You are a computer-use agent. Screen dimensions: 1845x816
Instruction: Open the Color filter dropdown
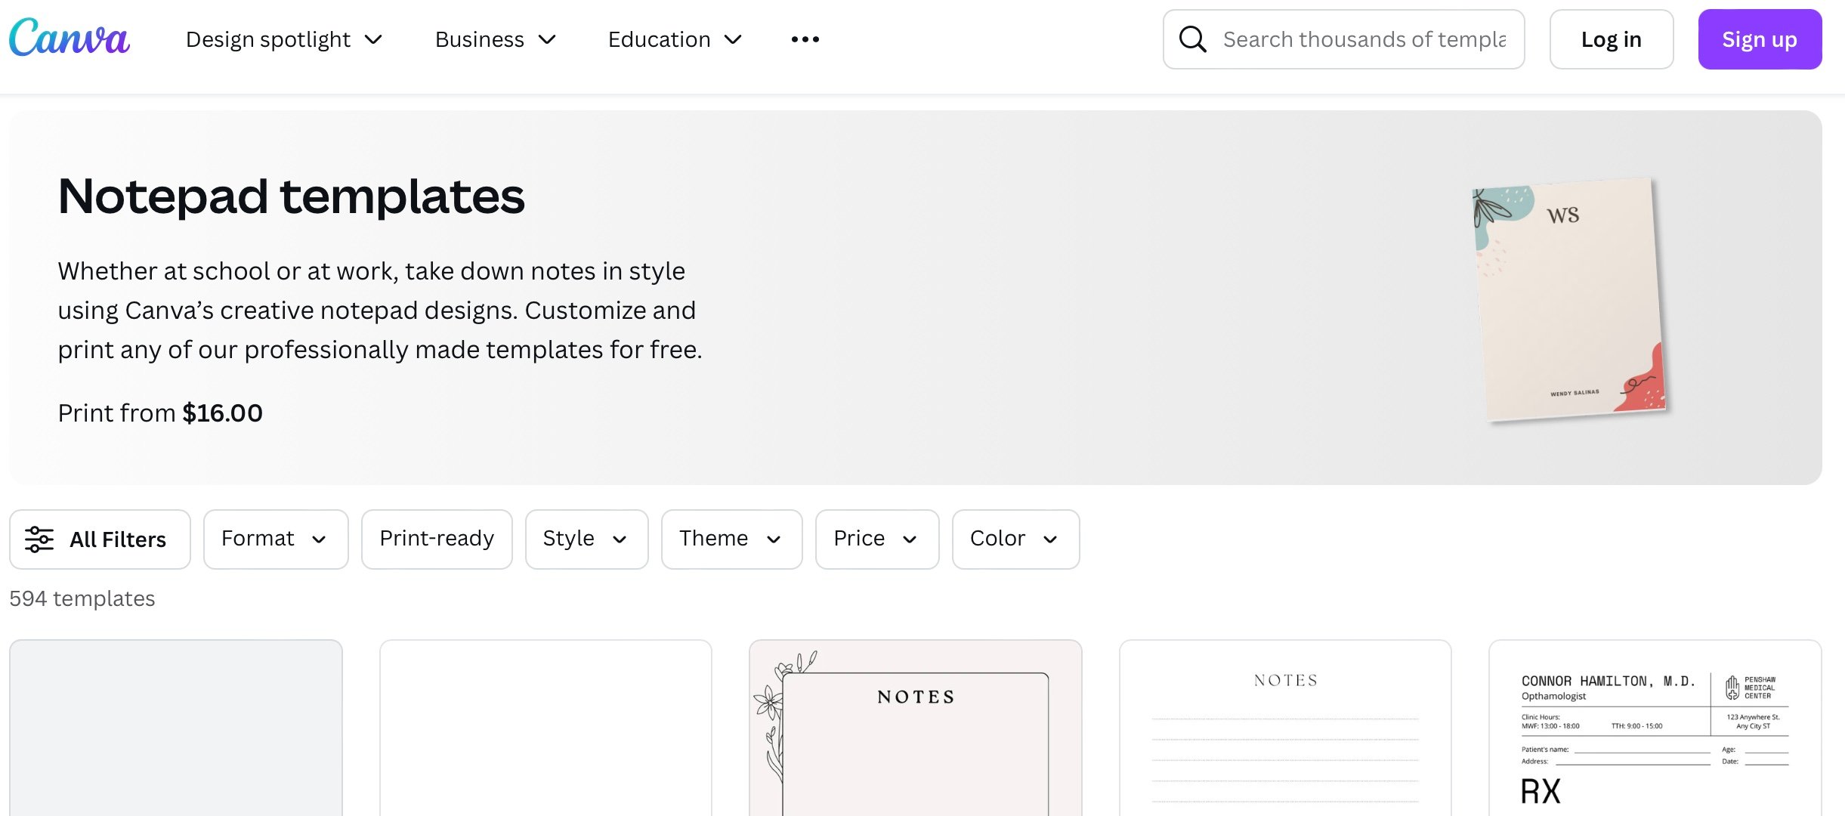tap(1015, 539)
